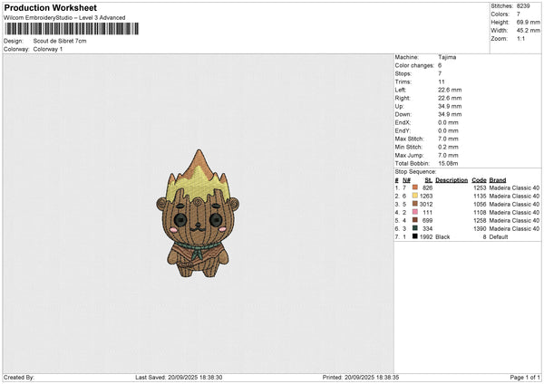Viewport: 544px width, 384px height.
Task: Click the barcode under the Wilcom subtitle
Action: click(x=72, y=29)
